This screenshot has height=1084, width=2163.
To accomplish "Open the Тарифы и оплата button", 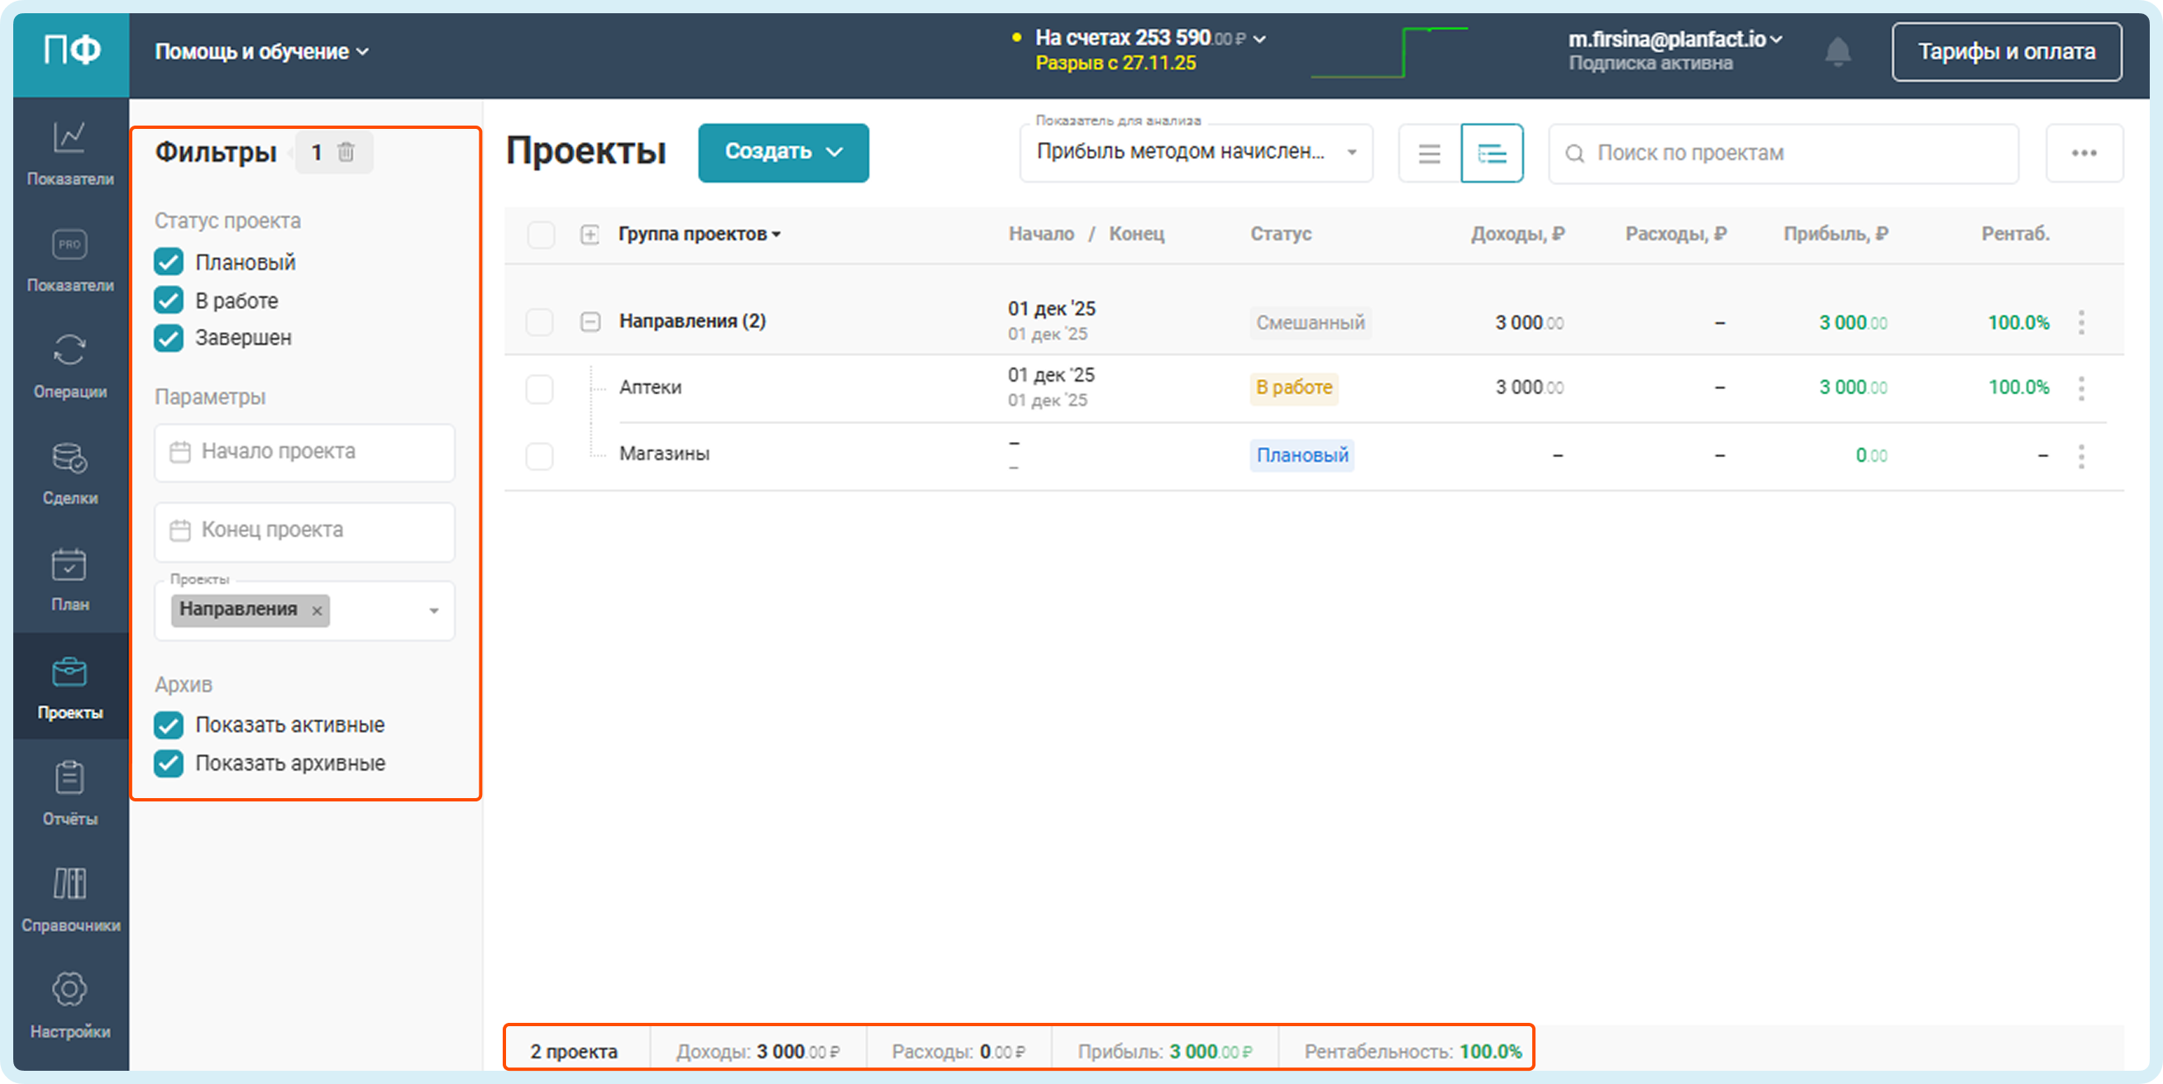I will pos(2006,52).
